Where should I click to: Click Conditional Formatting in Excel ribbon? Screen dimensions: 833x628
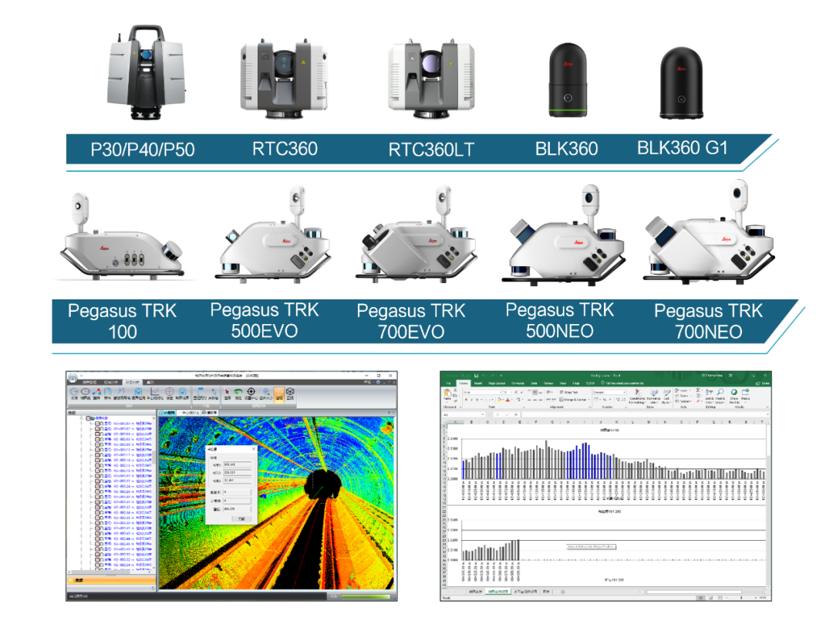[637, 397]
